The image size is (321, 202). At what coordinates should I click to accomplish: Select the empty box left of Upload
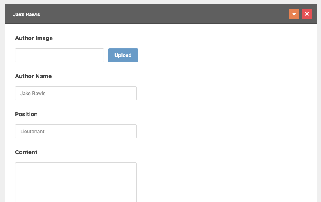tap(60, 55)
